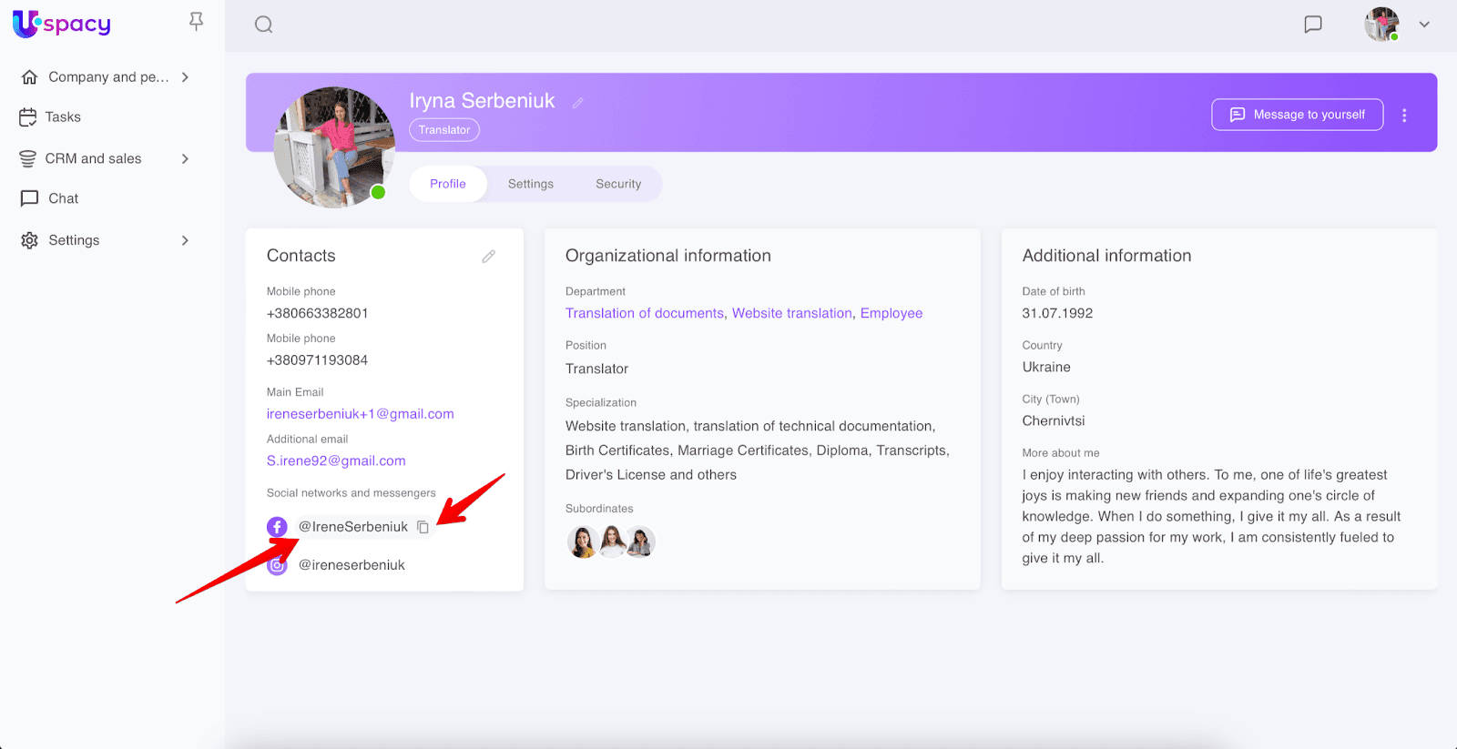
Task: Edit Contacts using the pencil icon
Action: tap(489, 257)
